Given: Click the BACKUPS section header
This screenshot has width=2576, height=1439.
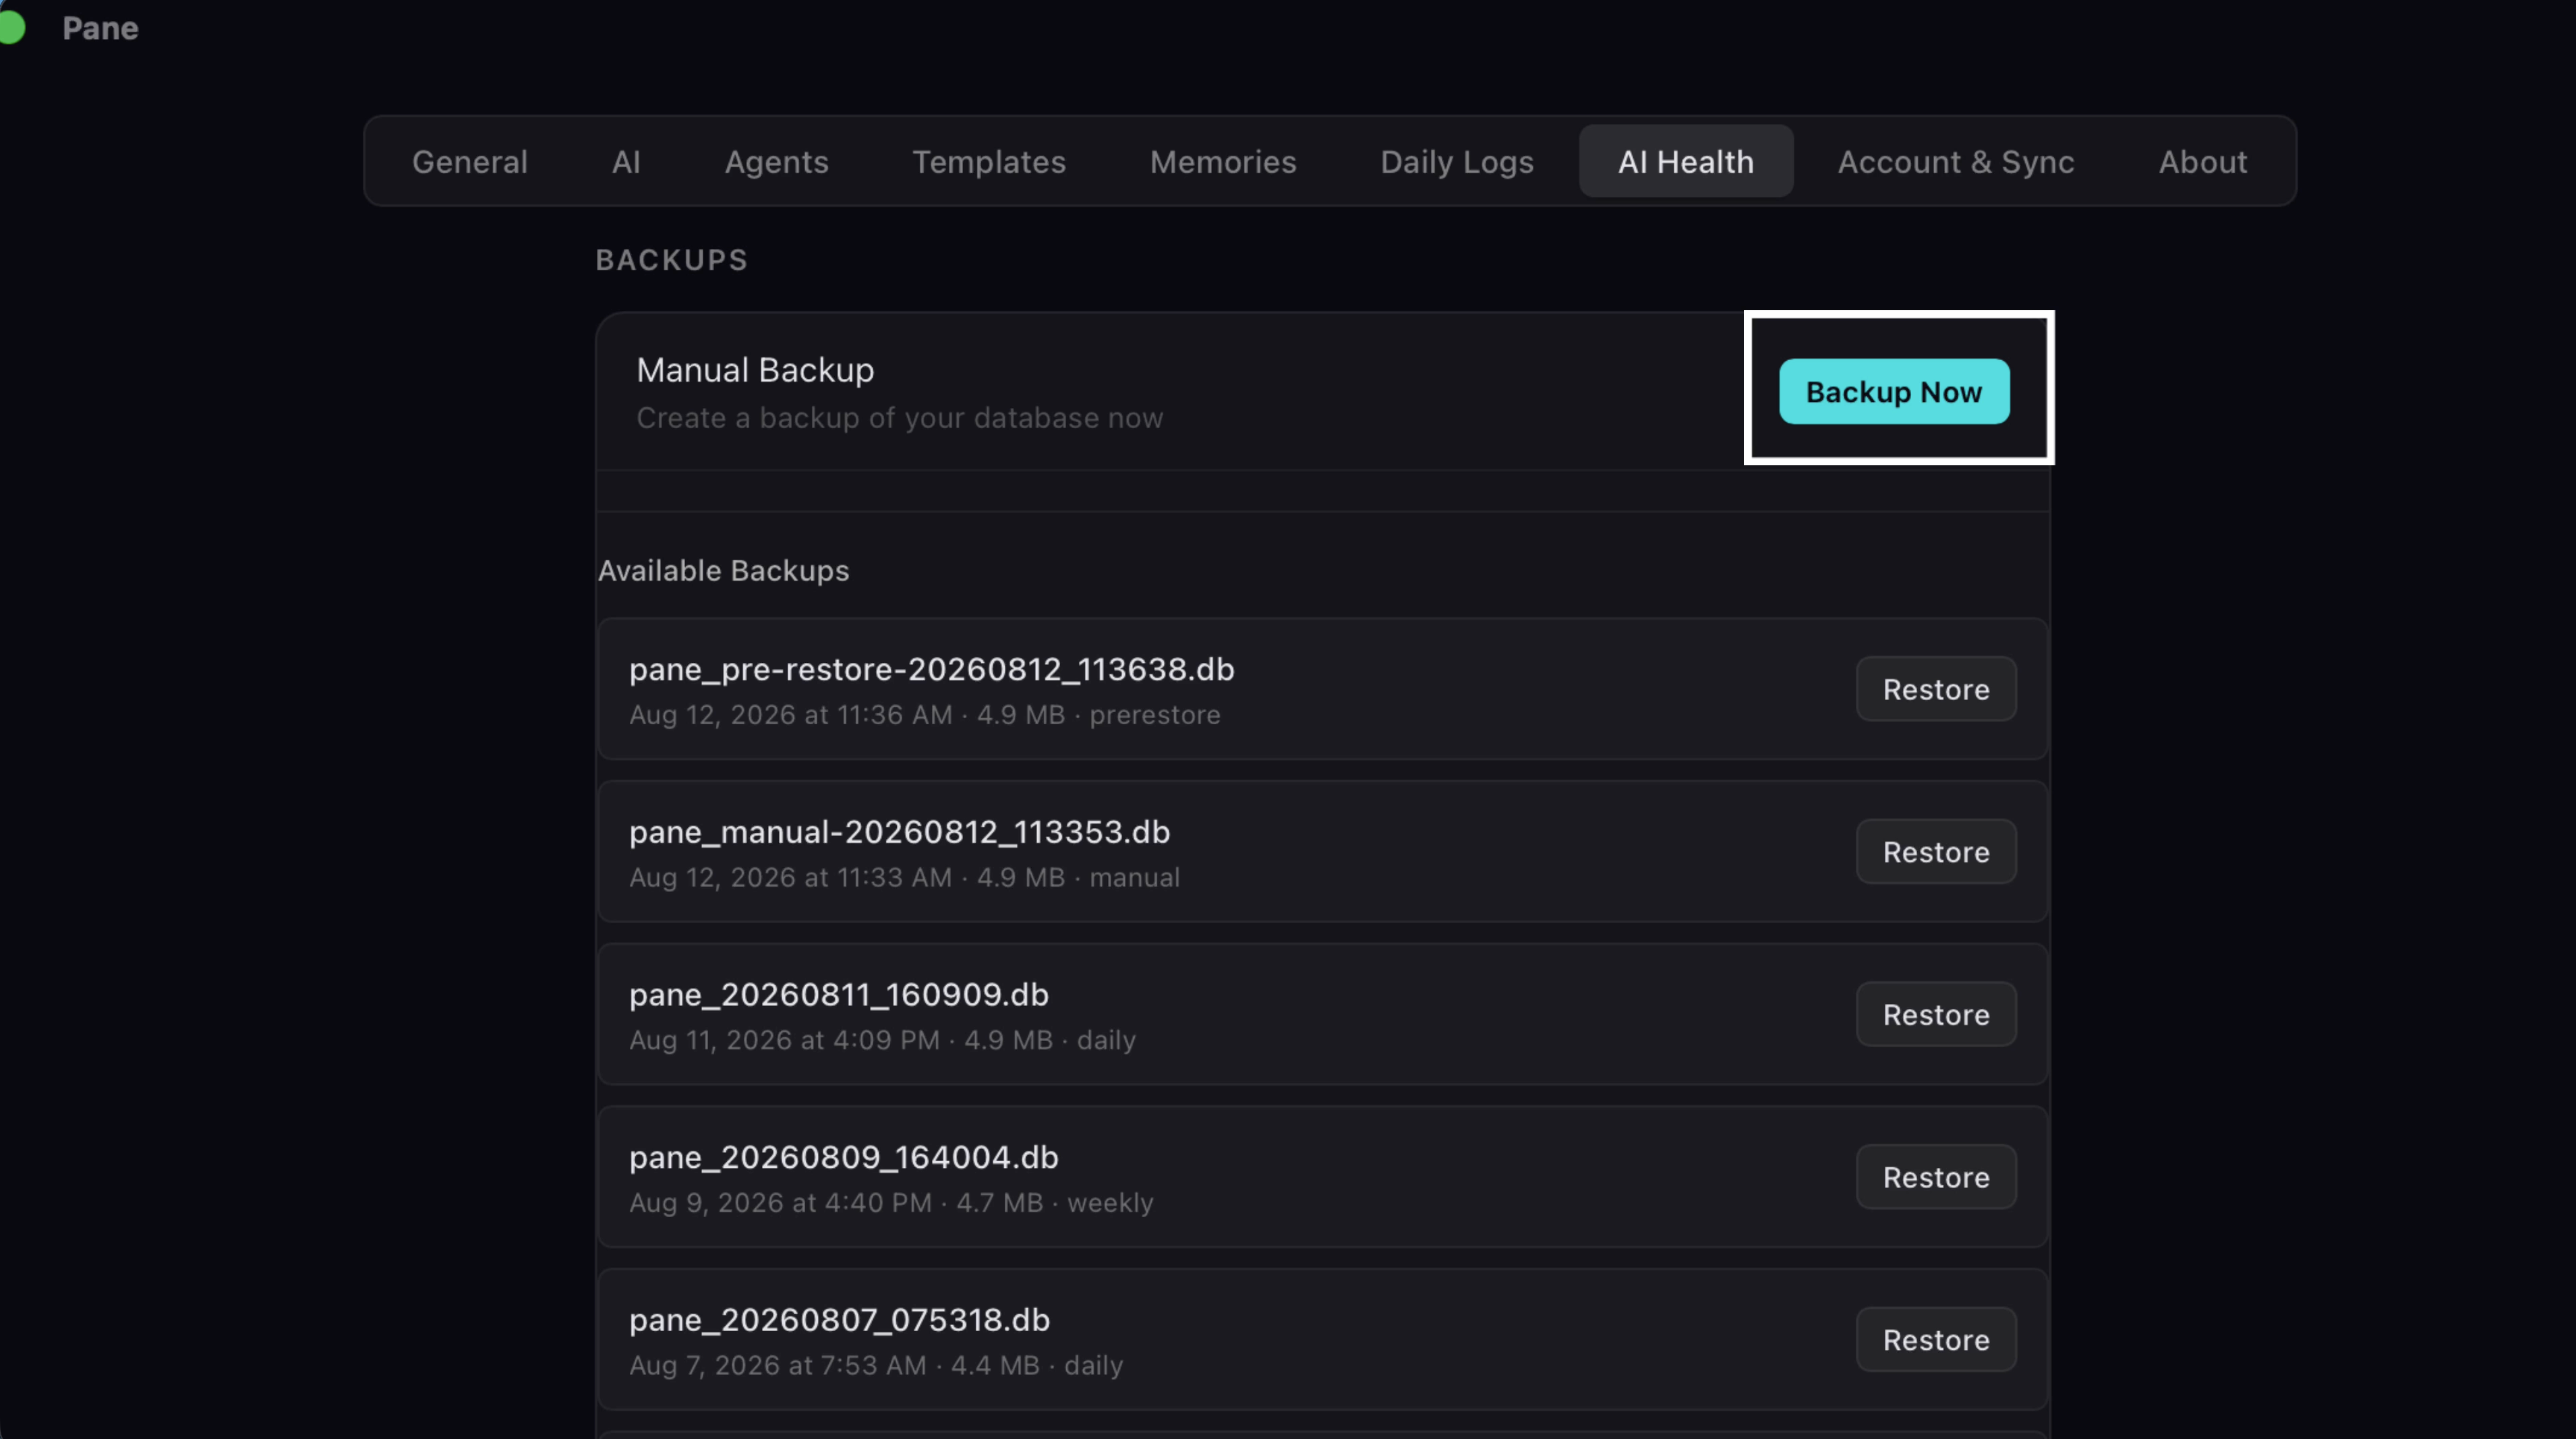Looking at the screenshot, I should coord(671,260).
